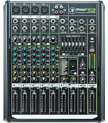The width and height of the screenshot is (108, 123).
Task: Select the channel 7/8 GAIN knob
Action: click(53, 39)
